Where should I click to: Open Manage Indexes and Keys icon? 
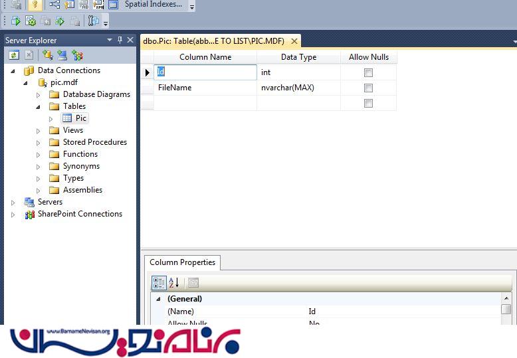pyautogui.click(x=69, y=5)
